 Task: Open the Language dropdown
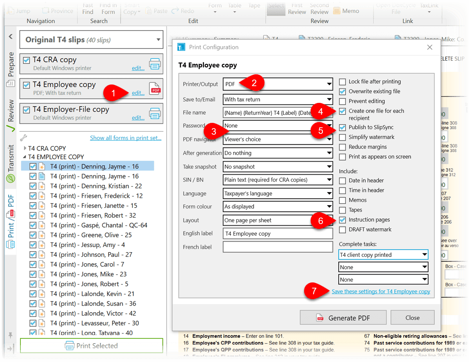tap(278, 193)
